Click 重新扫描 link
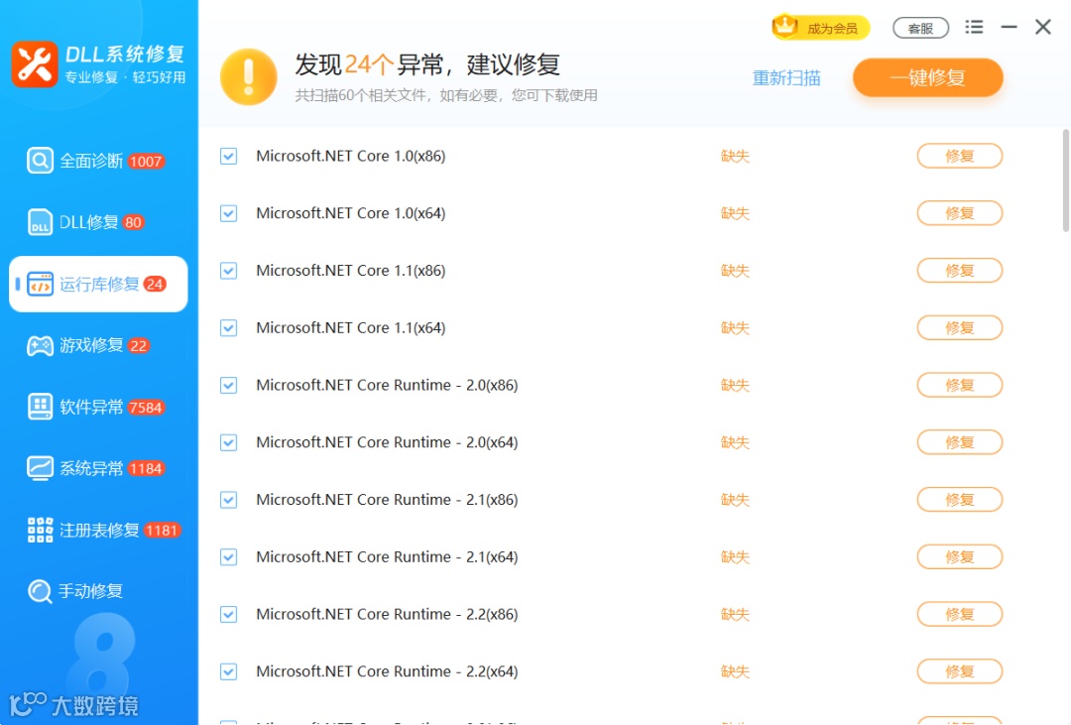The height and width of the screenshot is (725, 1071). pos(786,78)
